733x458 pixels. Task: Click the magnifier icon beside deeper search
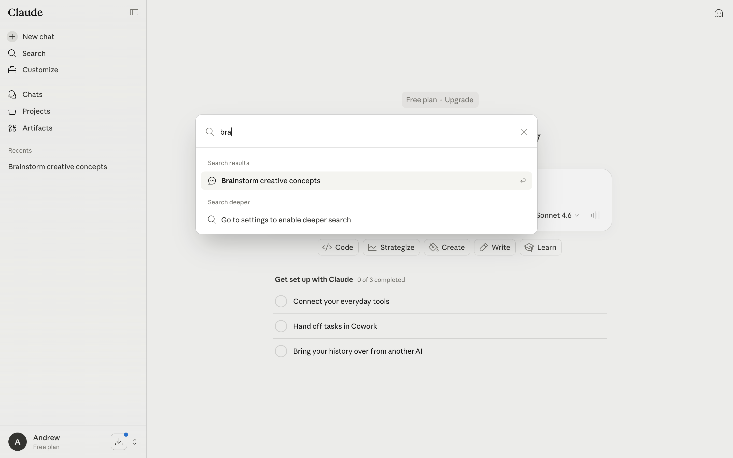click(212, 220)
